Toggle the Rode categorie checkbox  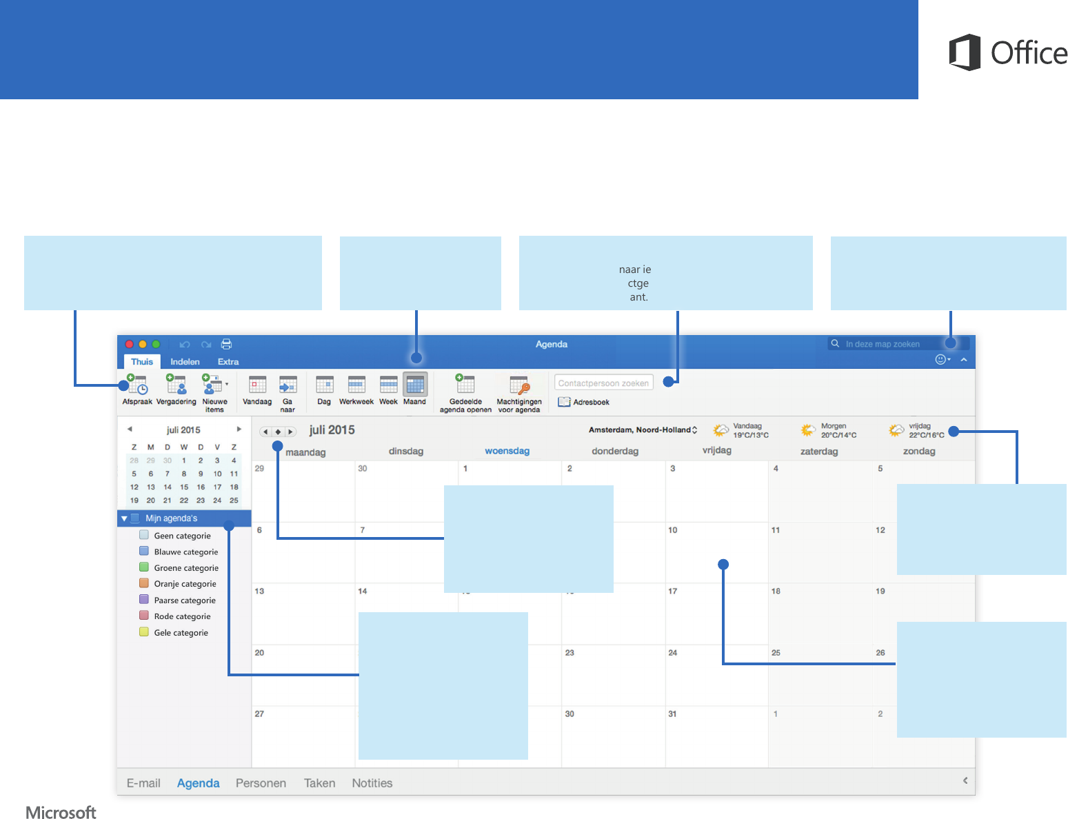point(144,615)
